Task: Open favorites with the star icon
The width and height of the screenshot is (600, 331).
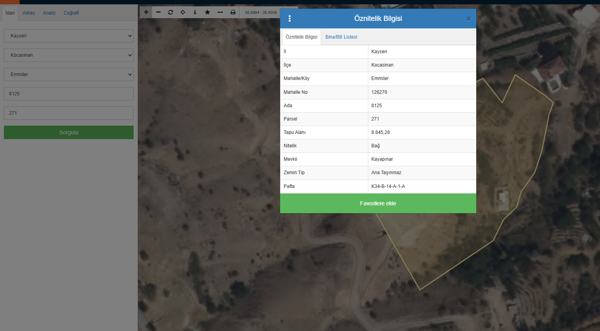Action: click(207, 12)
